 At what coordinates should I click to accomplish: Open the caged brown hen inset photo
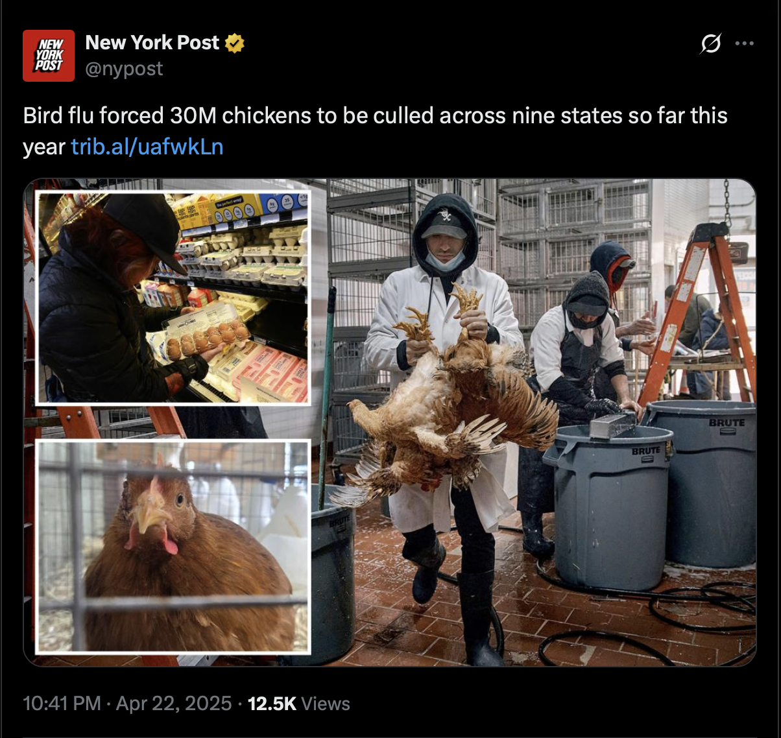click(173, 546)
